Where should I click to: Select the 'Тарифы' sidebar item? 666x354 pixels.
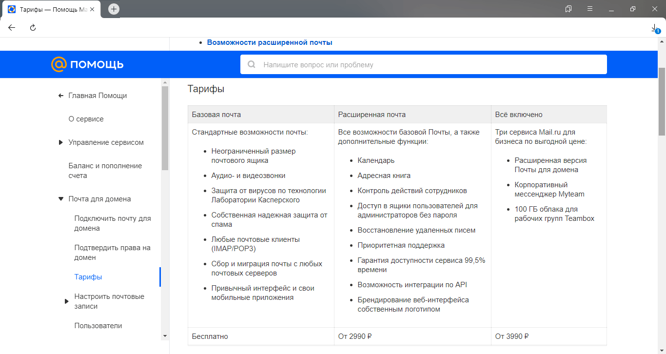click(x=88, y=277)
